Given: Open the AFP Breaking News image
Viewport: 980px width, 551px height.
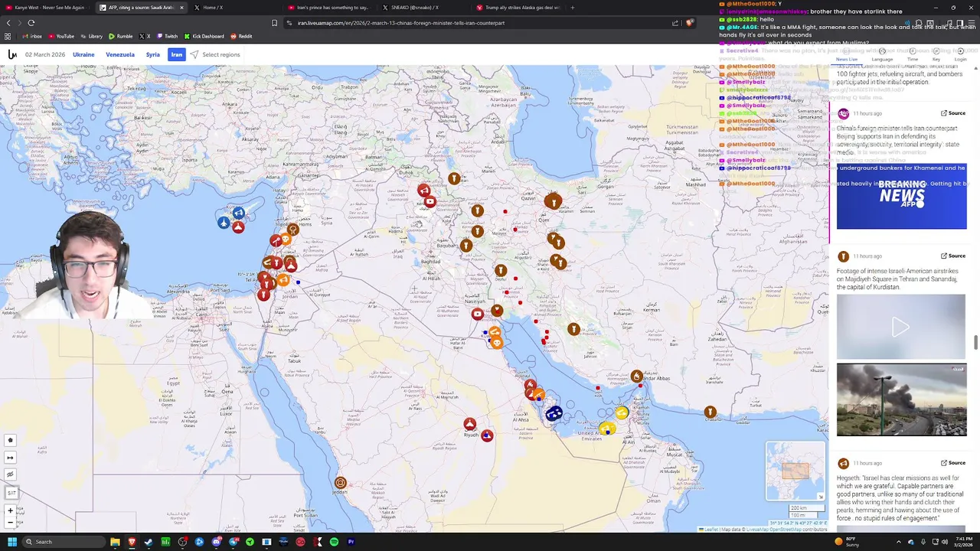Looking at the screenshot, I should pyautogui.click(x=901, y=196).
